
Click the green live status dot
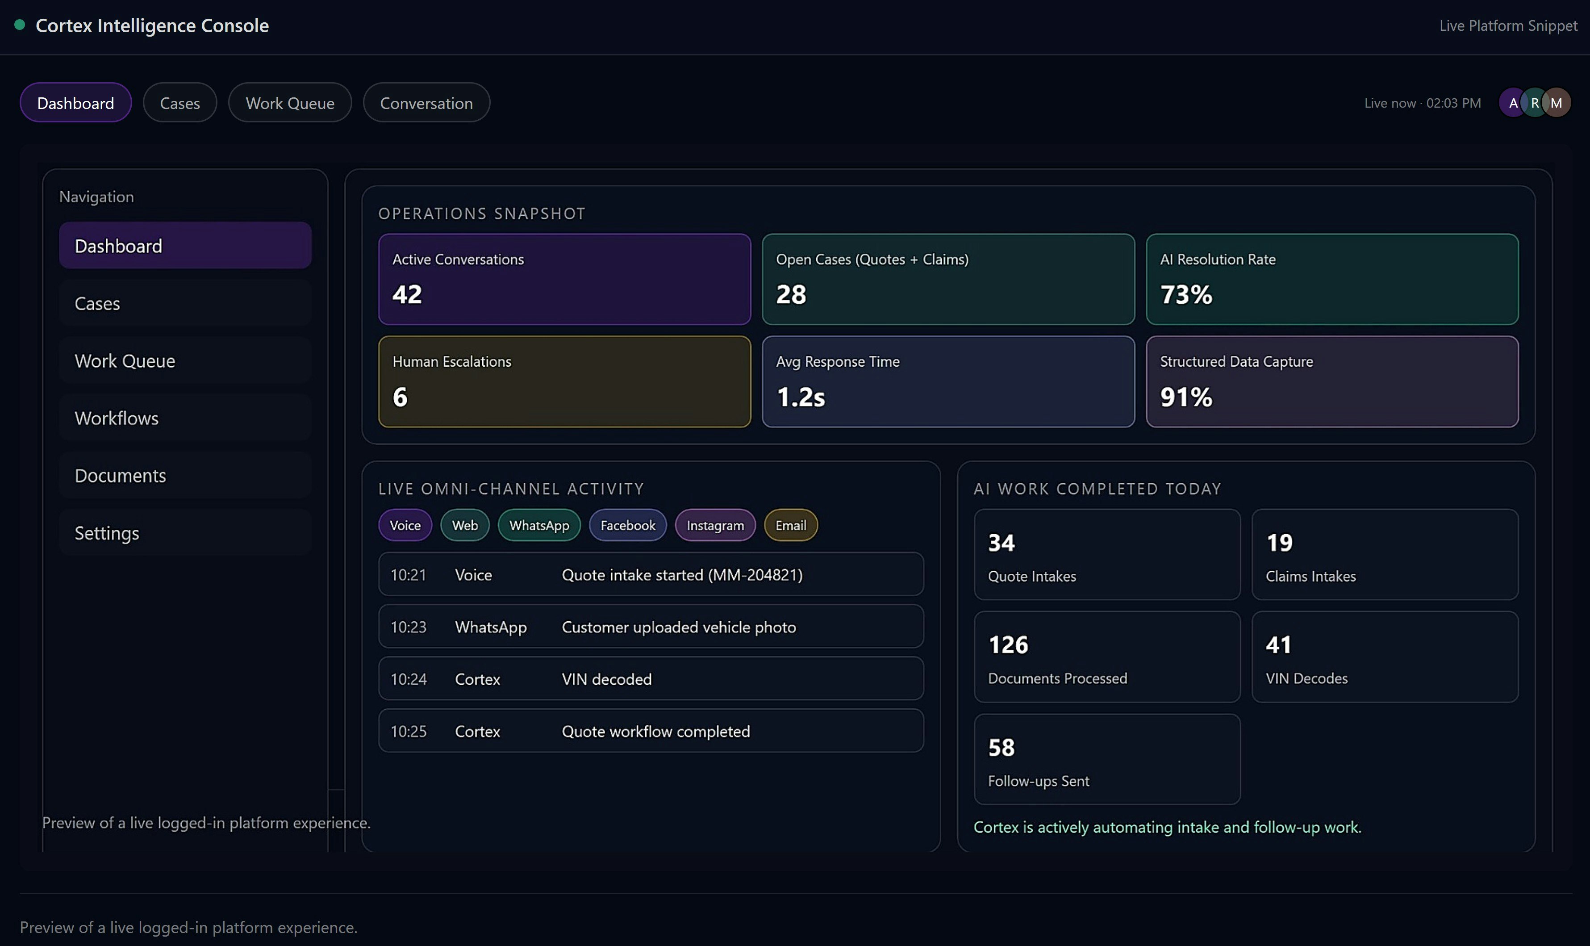tap(20, 24)
